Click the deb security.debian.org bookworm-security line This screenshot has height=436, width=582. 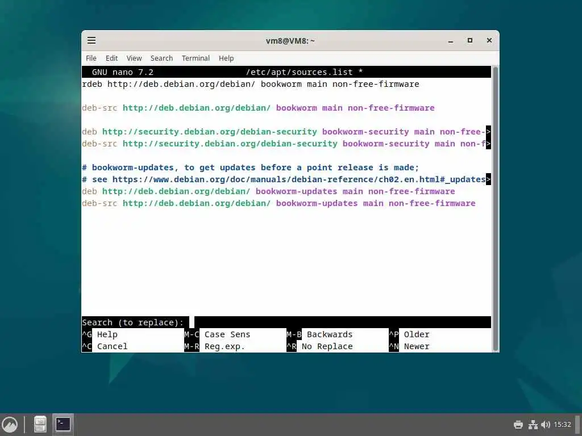286,132
